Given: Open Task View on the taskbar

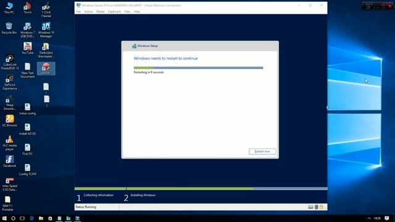Looking at the screenshot, I should pos(22,218).
